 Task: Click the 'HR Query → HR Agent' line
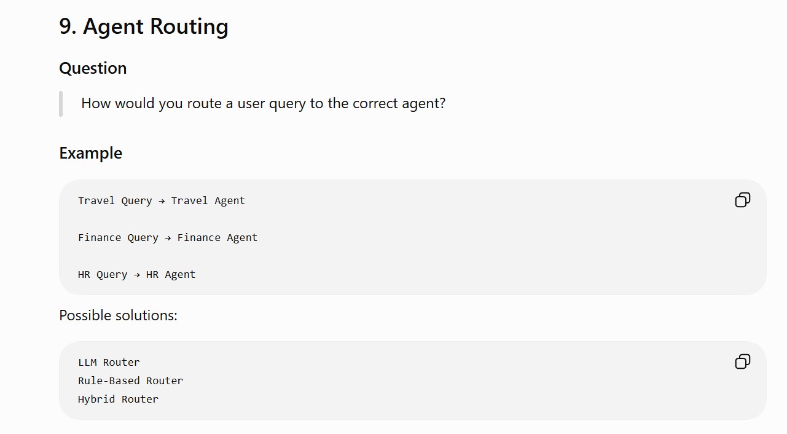[x=136, y=275]
